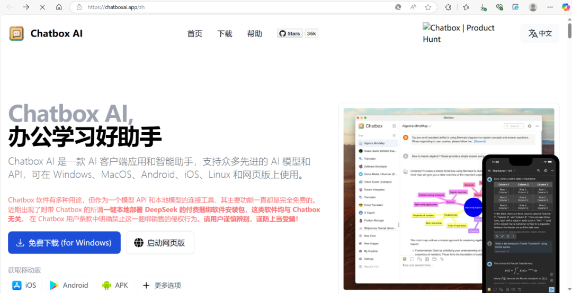Click the GitHub octocat icon

click(282, 33)
